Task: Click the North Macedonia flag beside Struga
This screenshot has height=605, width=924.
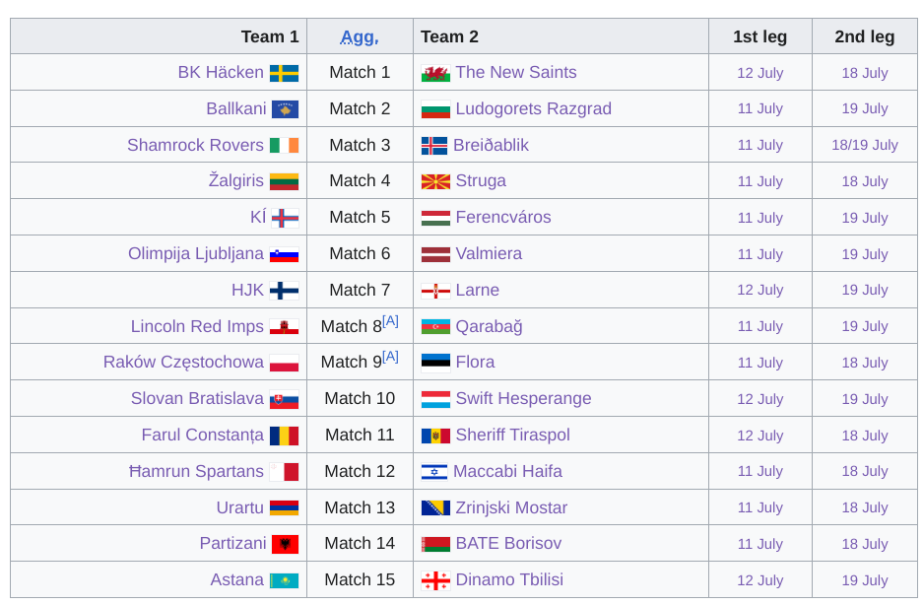Action: [x=436, y=181]
